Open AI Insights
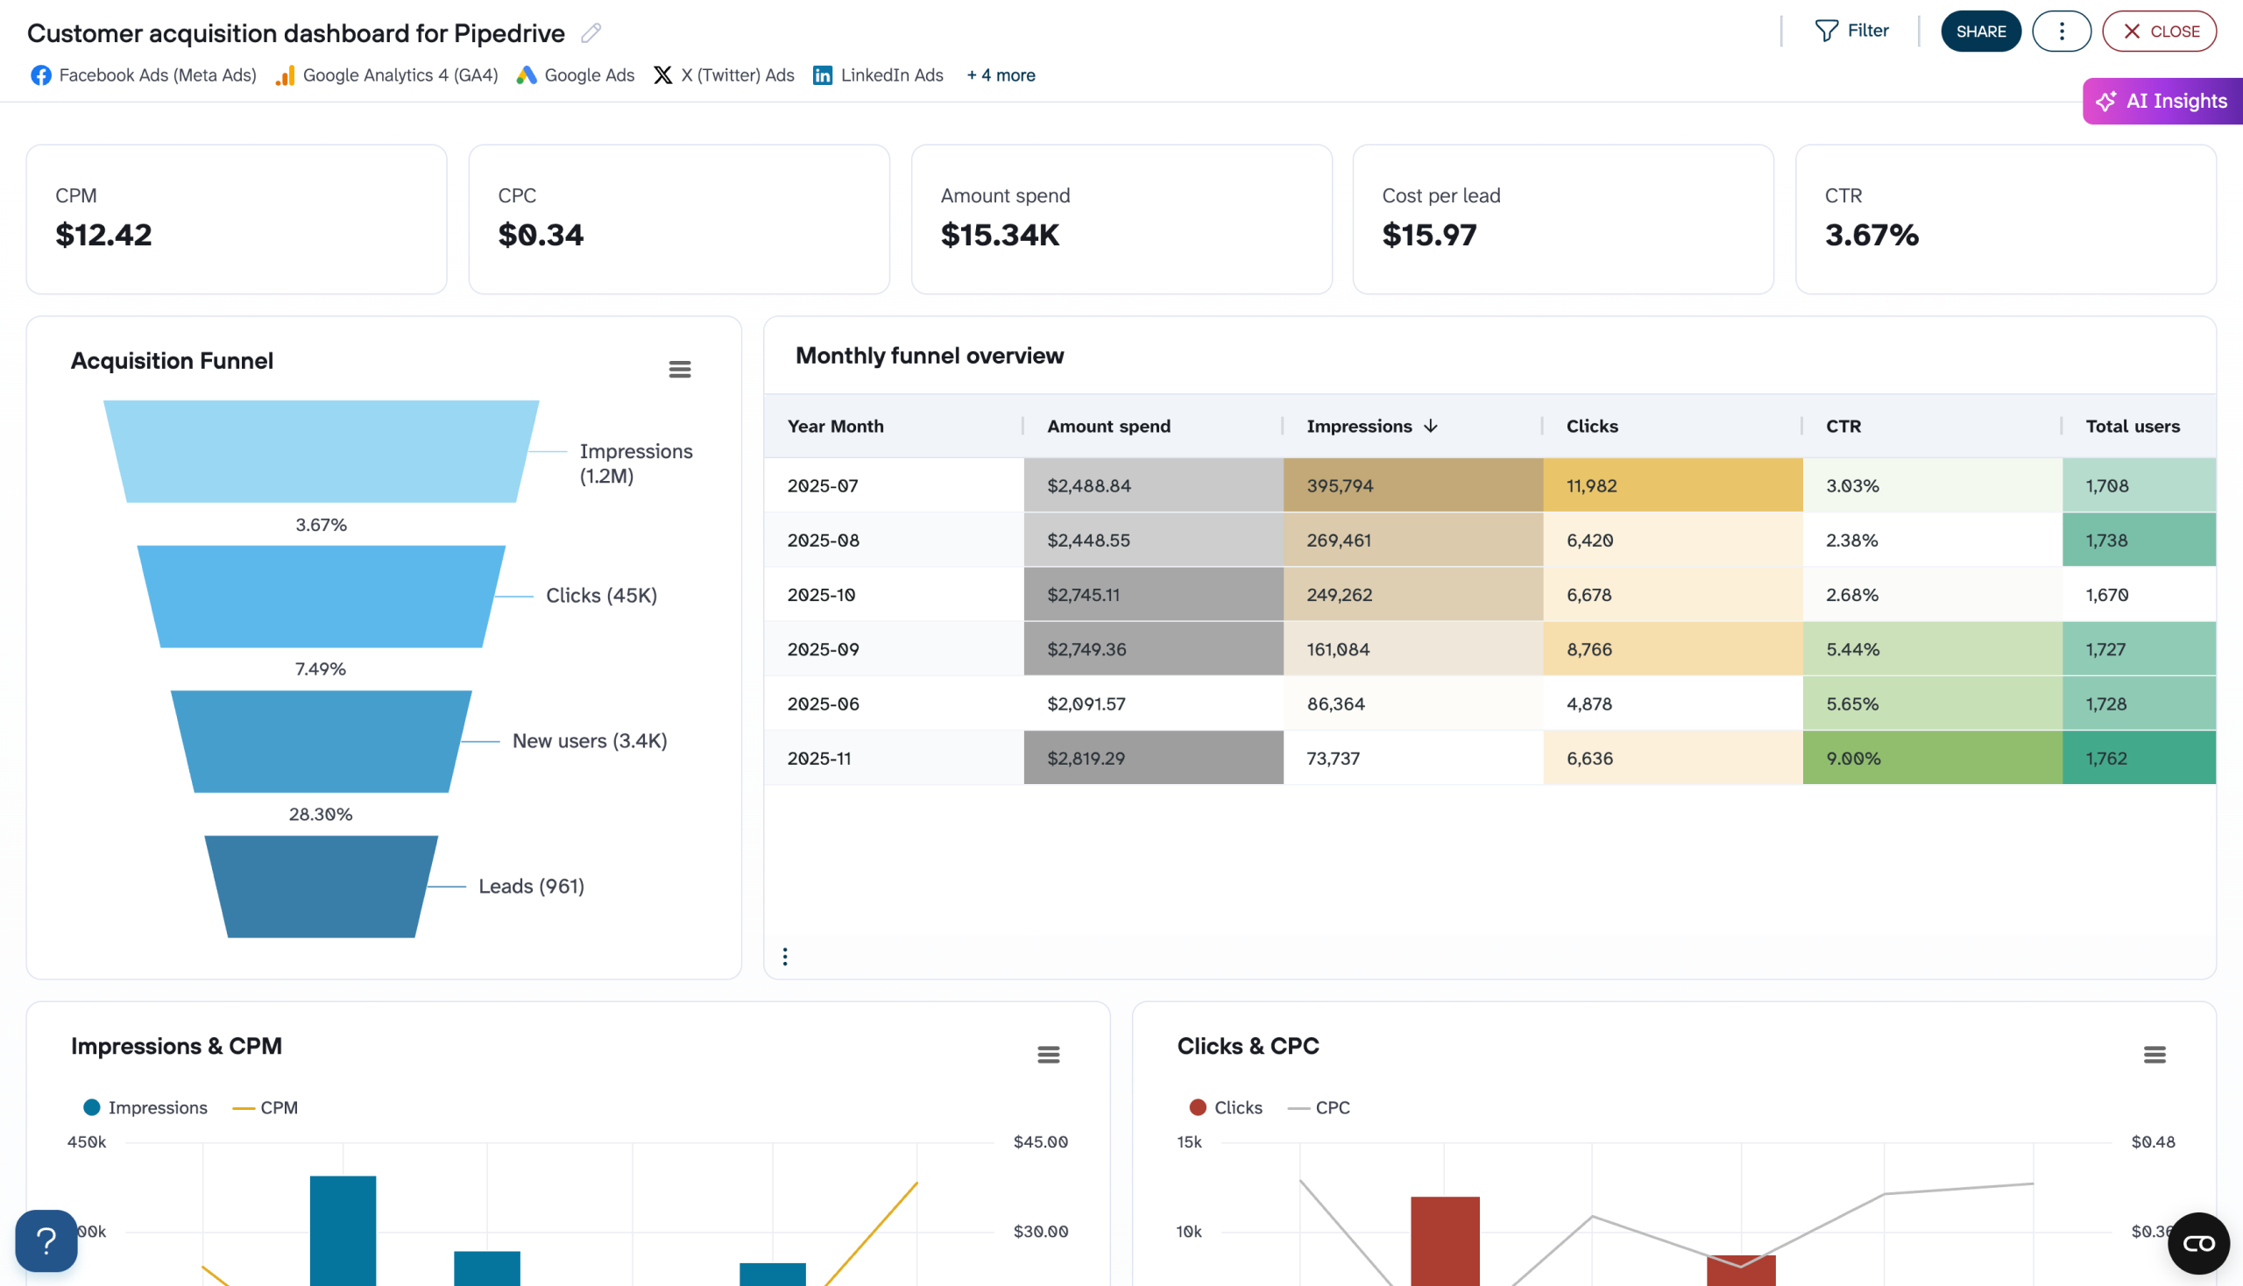 click(2162, 101)
